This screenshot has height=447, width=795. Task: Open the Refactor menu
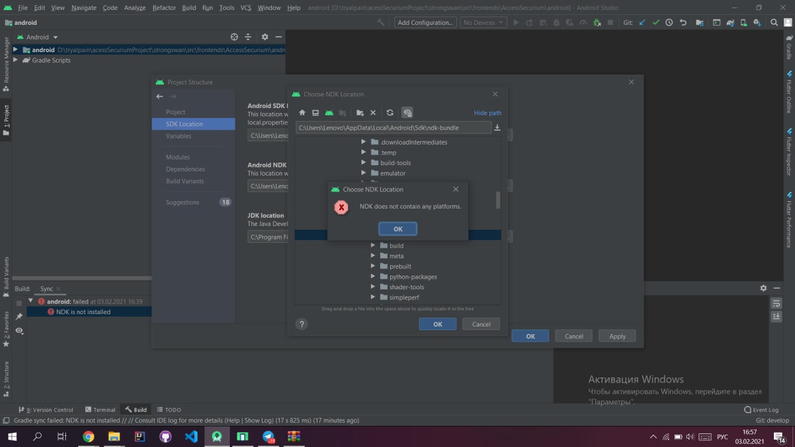click(164, 7)
